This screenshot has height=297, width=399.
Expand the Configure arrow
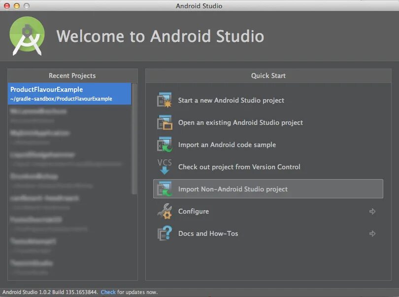(x=372, y=211)
